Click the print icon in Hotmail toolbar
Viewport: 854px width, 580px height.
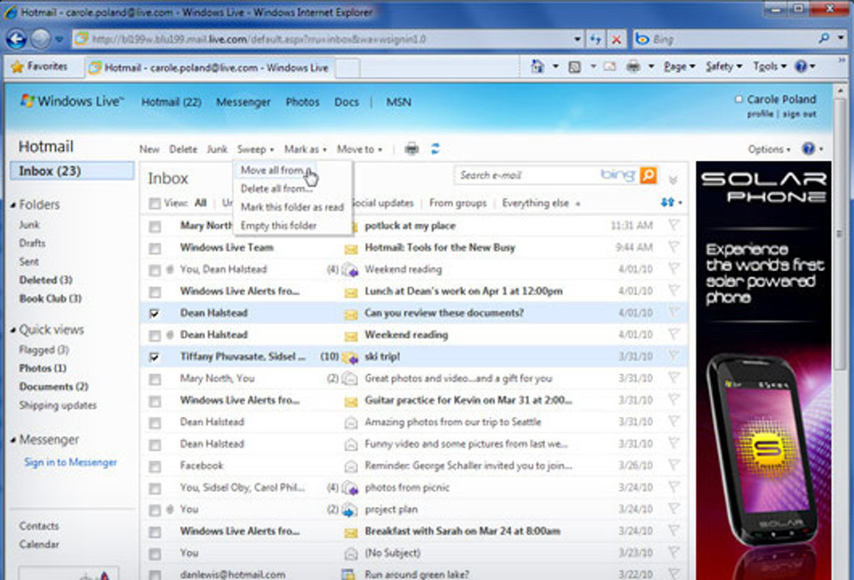point(411,149)
